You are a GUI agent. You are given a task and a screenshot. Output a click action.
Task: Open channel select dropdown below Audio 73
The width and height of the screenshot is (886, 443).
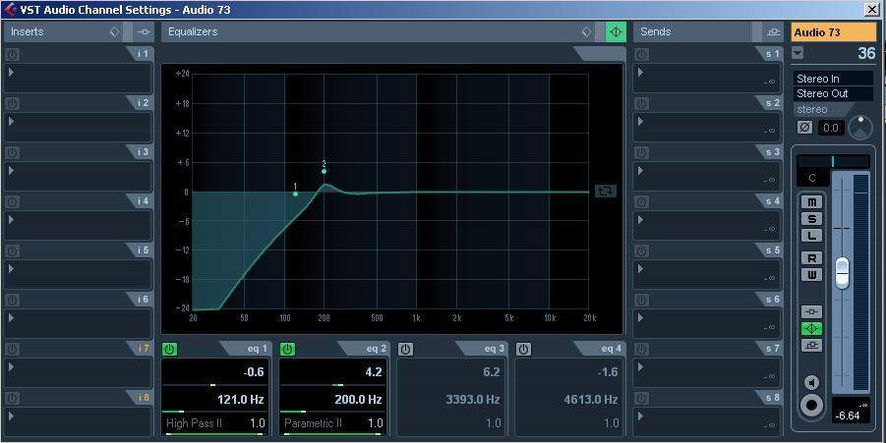[x=797, y=53]
